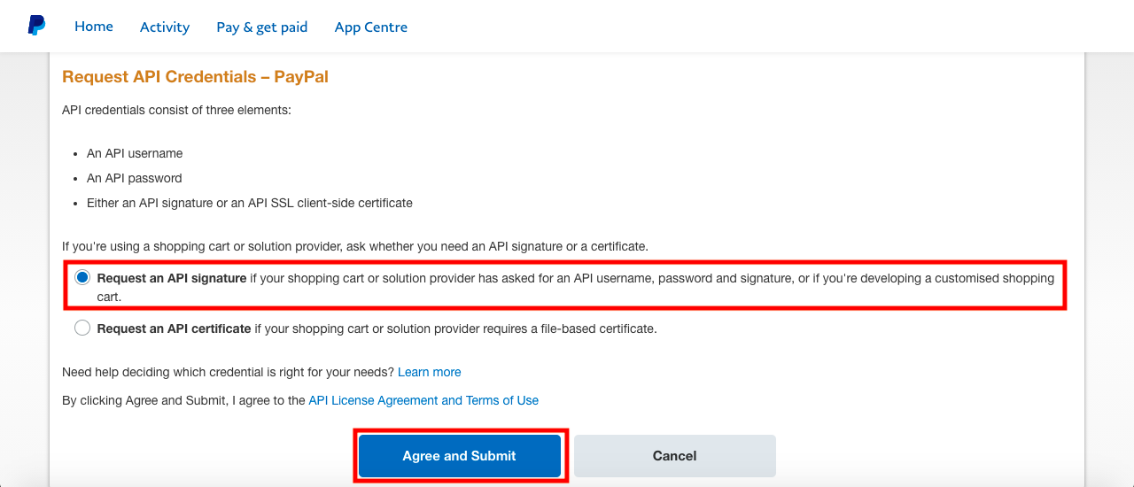Open the Home menu item
Viewport: 1134px width, 487px height.
(94, 27)
